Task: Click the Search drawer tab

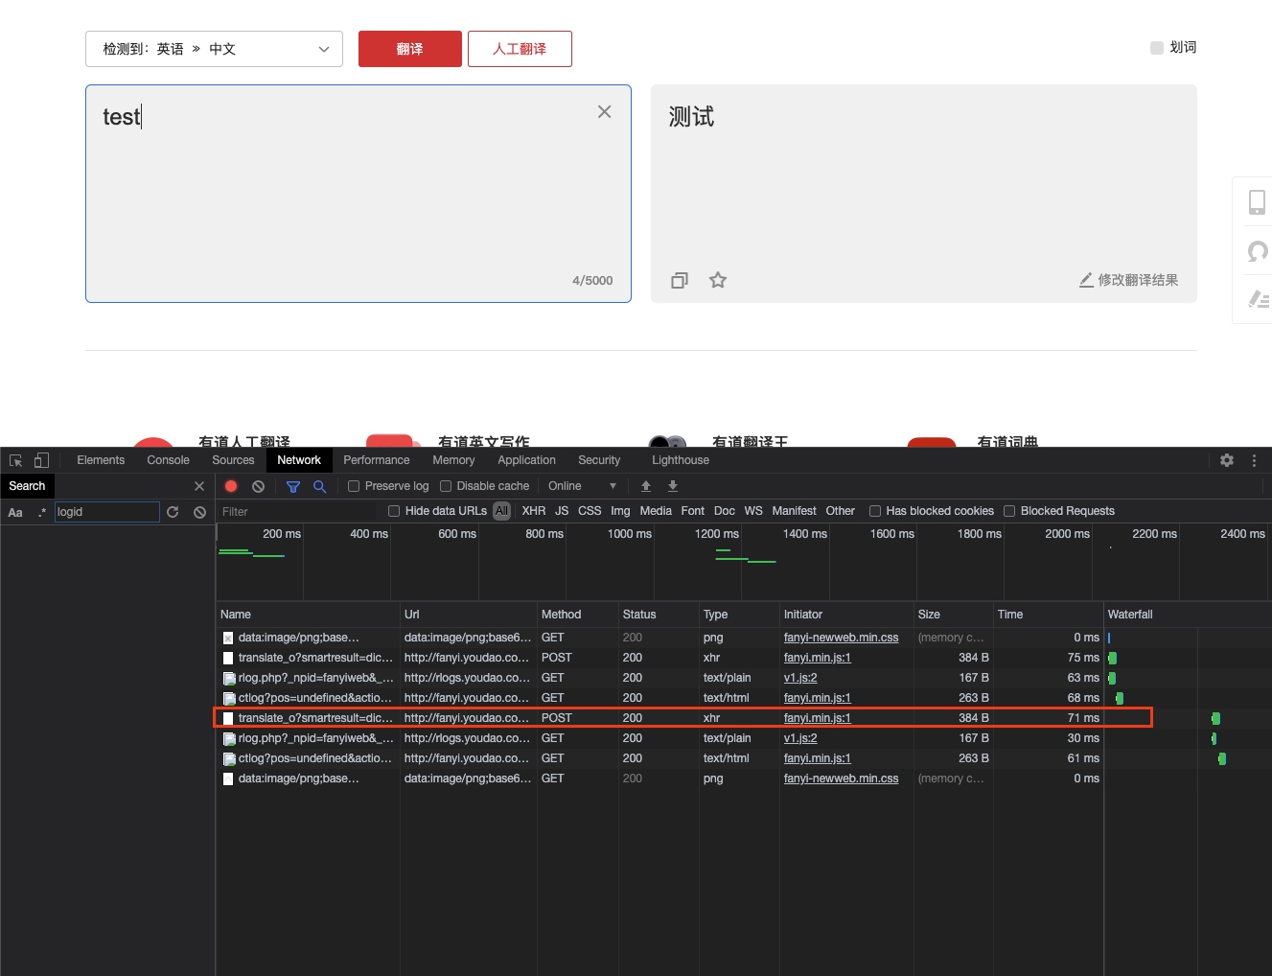Action: pos(27,486)
